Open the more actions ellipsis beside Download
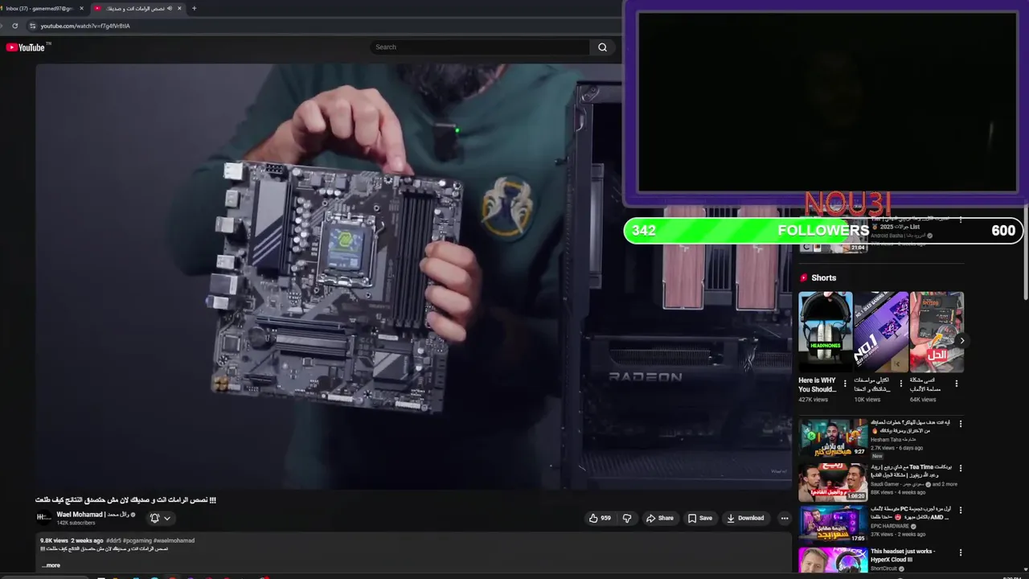 (785, 518)
